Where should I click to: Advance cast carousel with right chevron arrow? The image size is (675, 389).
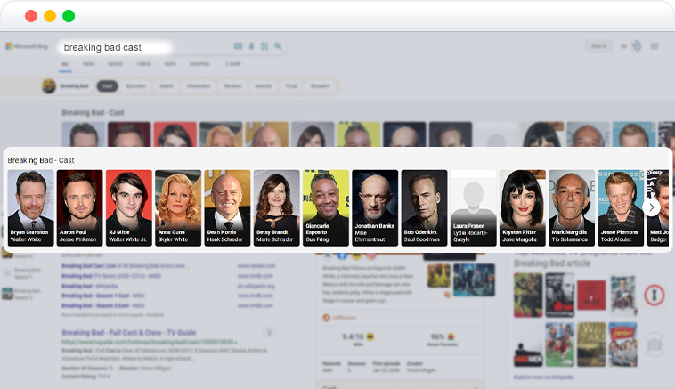(x=651, y=207)
